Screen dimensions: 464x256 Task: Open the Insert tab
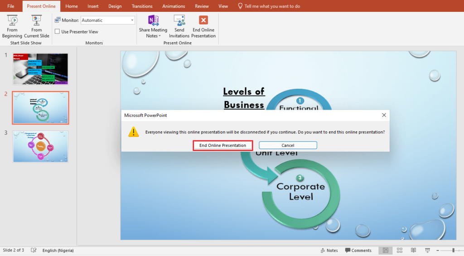tap(93, 6)
